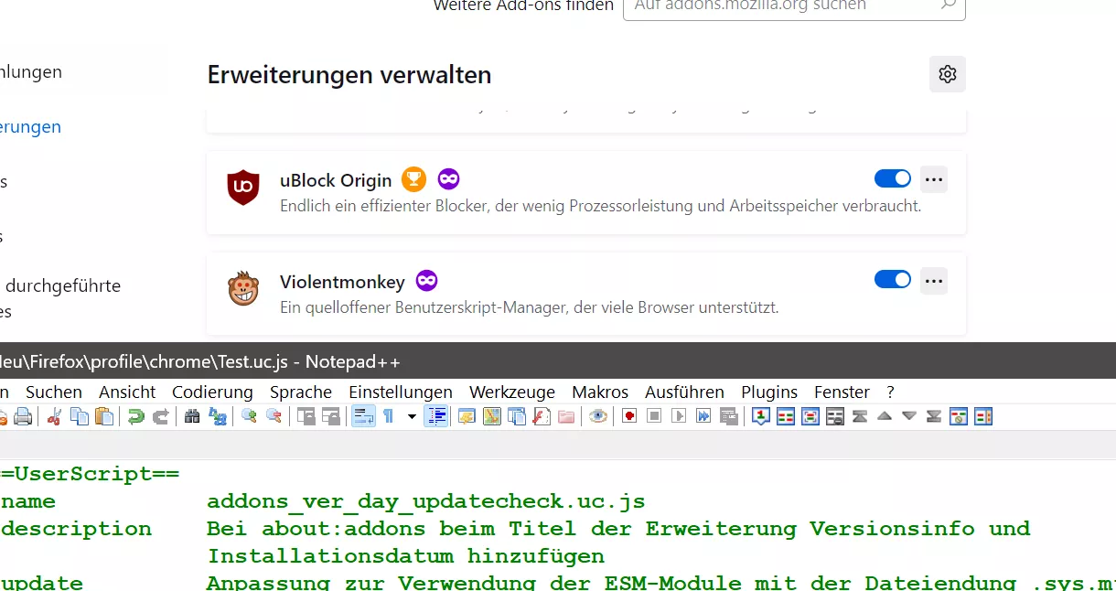Click the green Undo arrow
This screenshot has width=1116, height=591.
click(135, 416)
